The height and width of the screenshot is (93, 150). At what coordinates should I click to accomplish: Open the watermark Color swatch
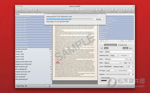108,67
